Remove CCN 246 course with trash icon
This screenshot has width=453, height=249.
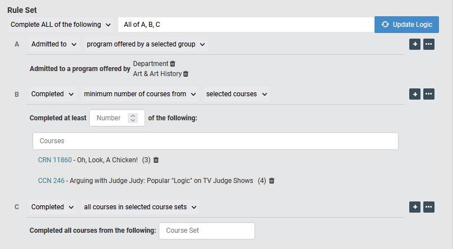pyautogui.click(x=271, y=180)
